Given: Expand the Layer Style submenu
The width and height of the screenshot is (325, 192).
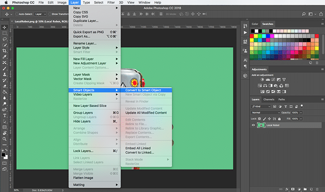Looking at the screenshot, I should tap(95, 48).
